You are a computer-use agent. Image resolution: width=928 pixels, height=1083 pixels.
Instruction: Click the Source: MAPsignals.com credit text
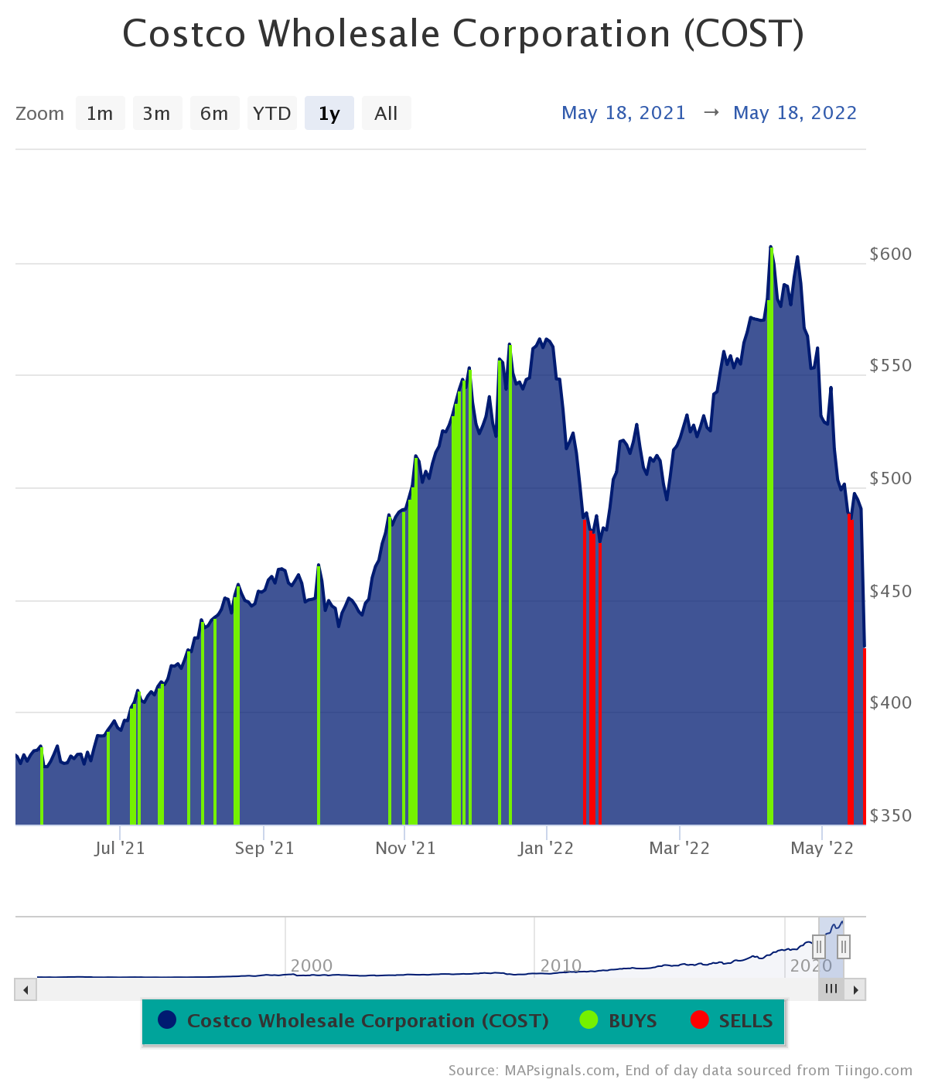[681, 1071]
